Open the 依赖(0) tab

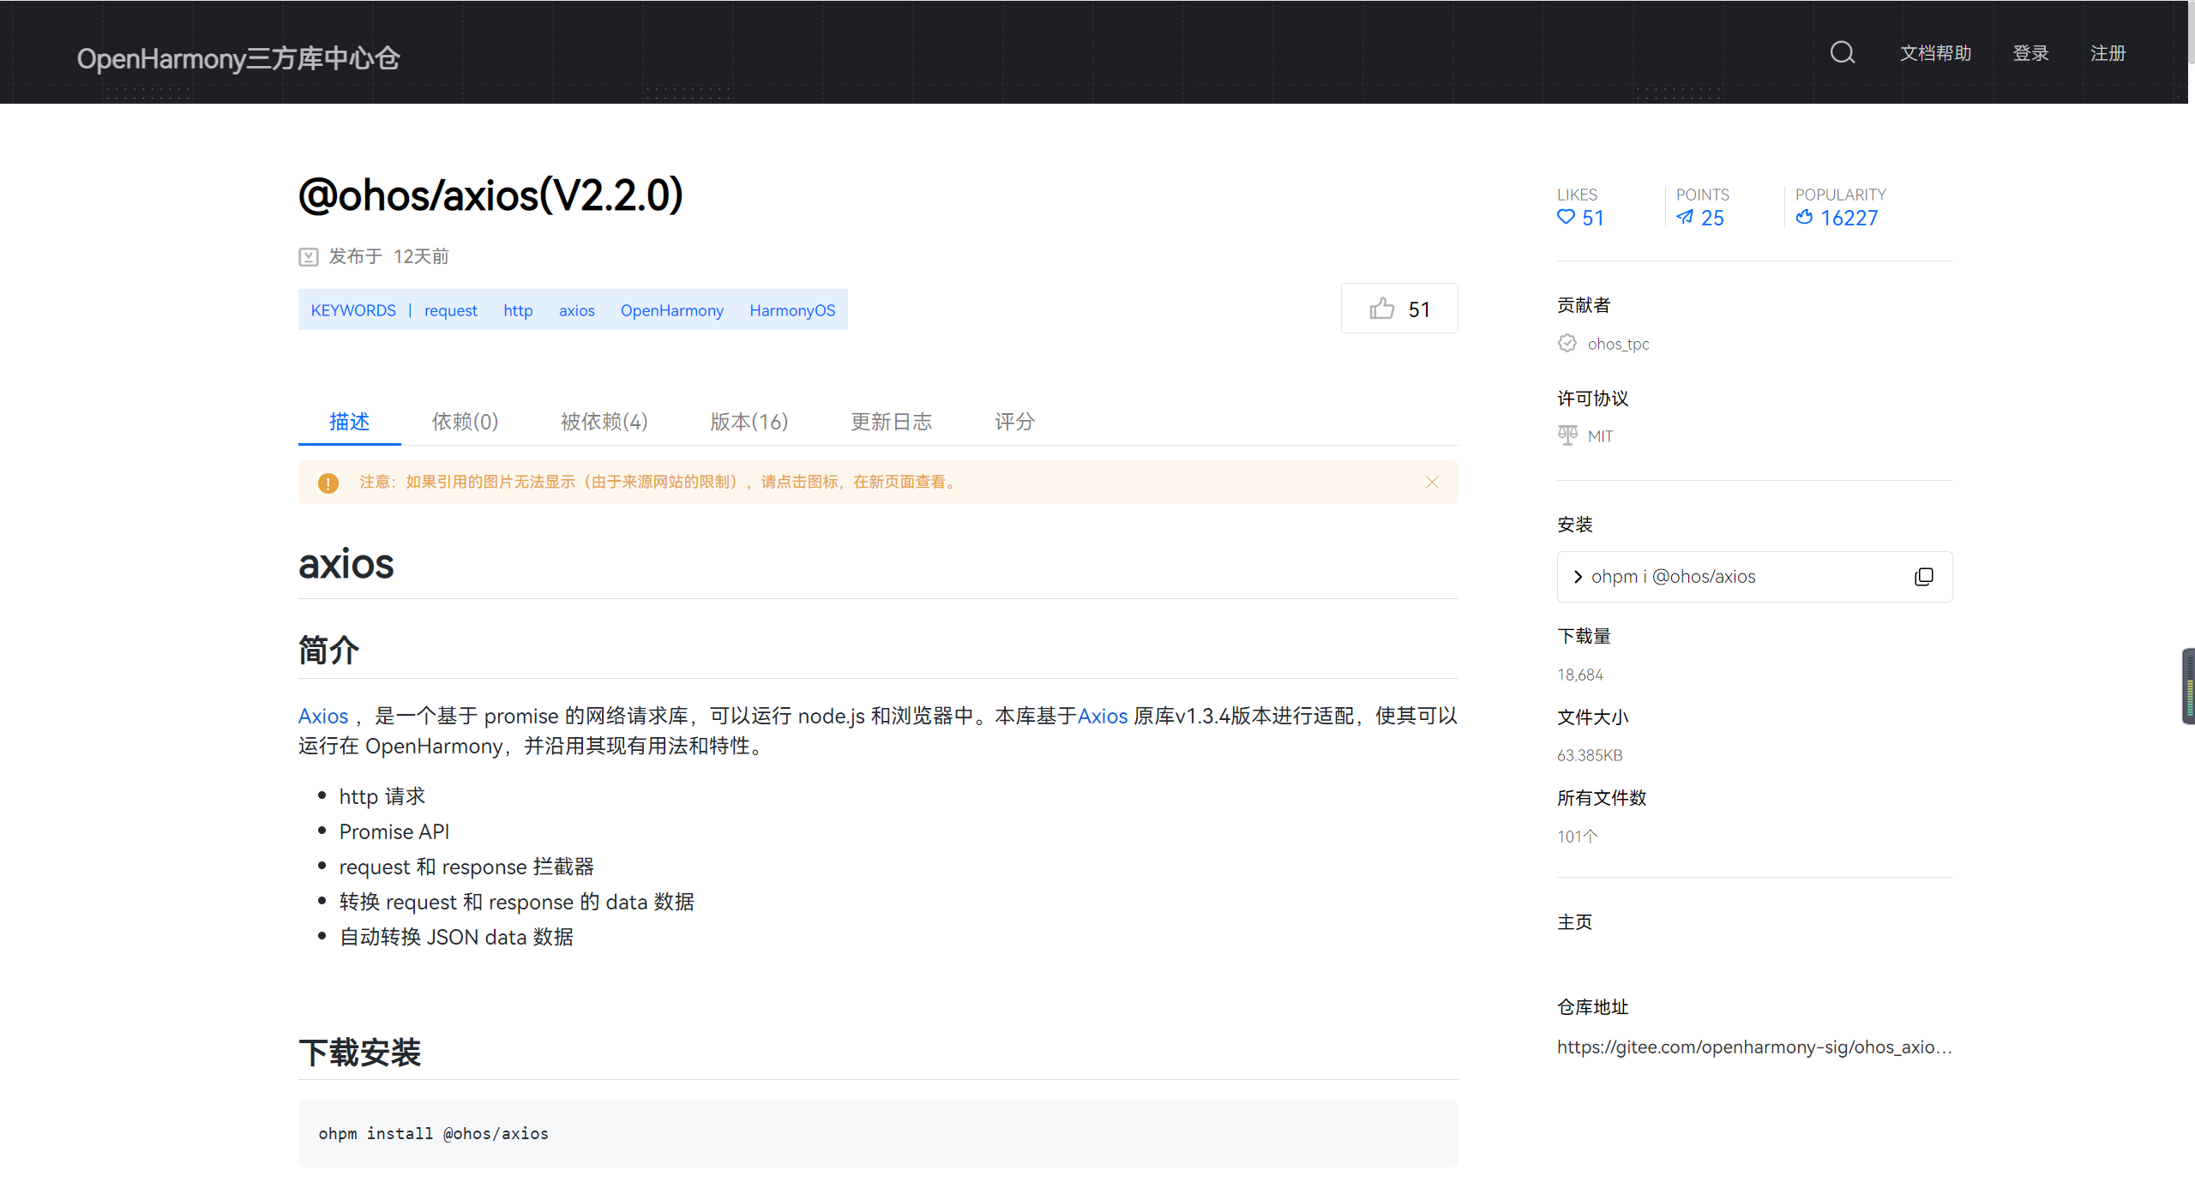[x=465, y=422]
